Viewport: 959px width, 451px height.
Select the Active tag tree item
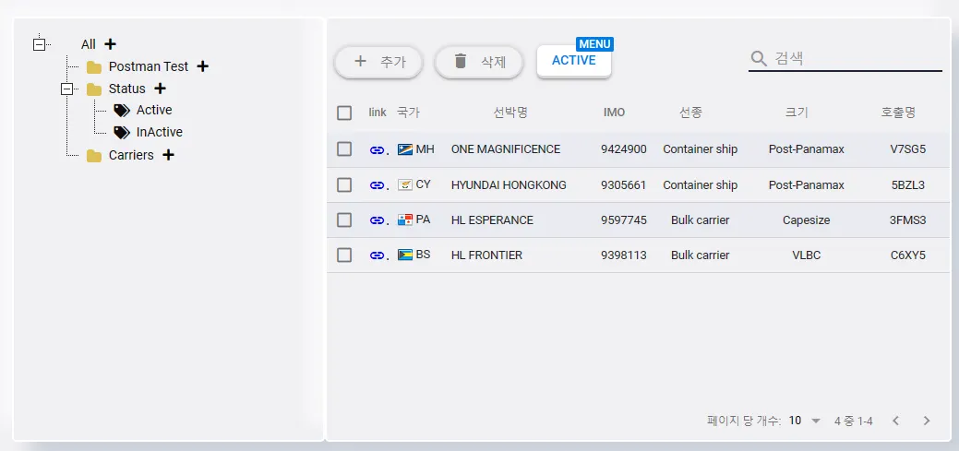tap(154, 110)
